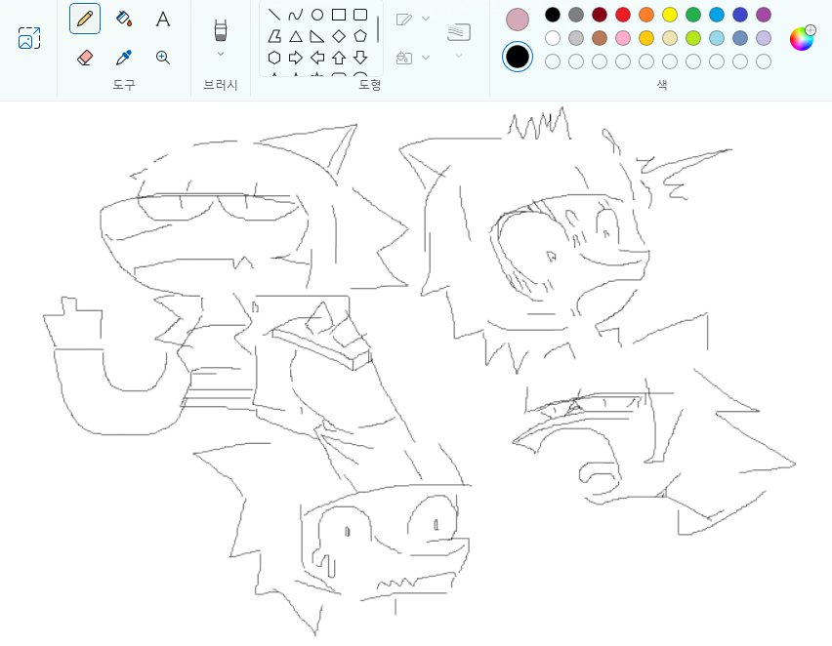
Task: Select Color 1 pink swatch
Action: pos(518,20)
